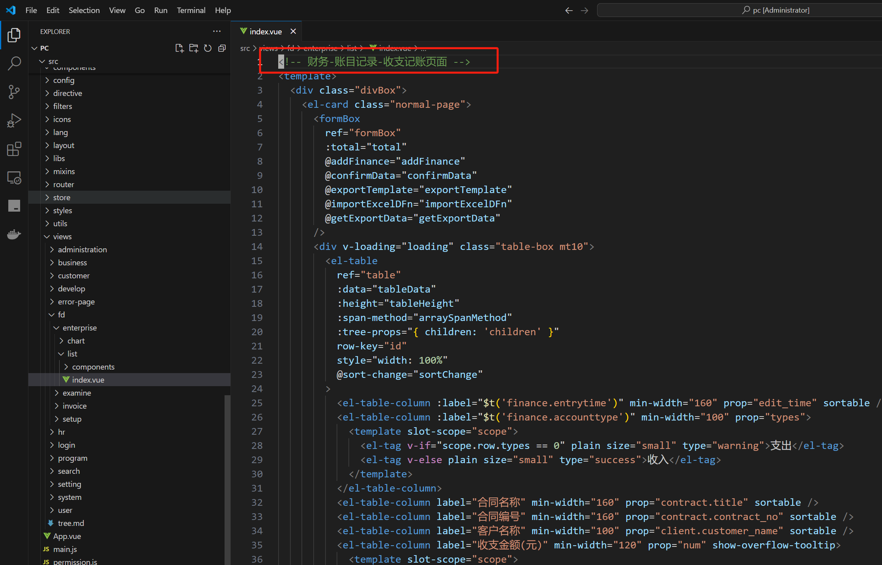Expand the chart folder

click(x=129, y=341)
